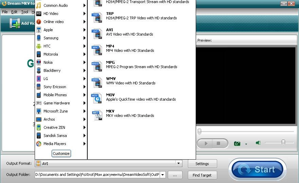Click the Customize button
The width and height of the screenshot is (299, 183).
[x=61, y=154]
